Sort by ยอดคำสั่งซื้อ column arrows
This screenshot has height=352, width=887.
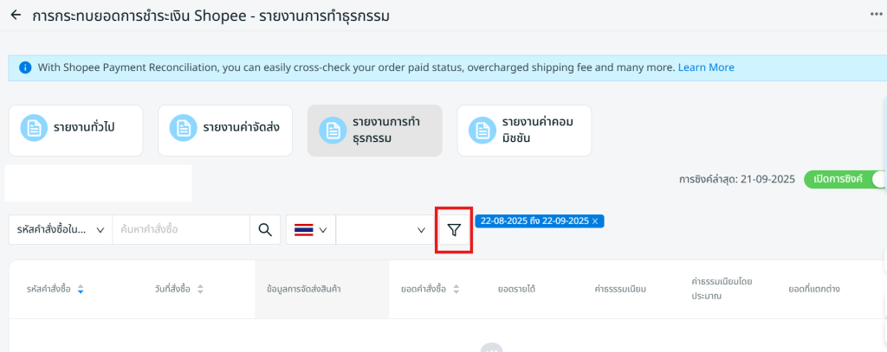click(456, 289)
